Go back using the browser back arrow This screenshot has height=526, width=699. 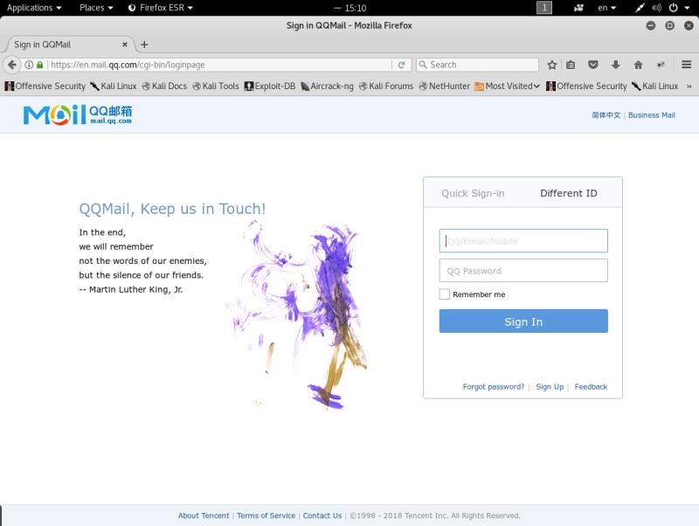tap(12, 65)
